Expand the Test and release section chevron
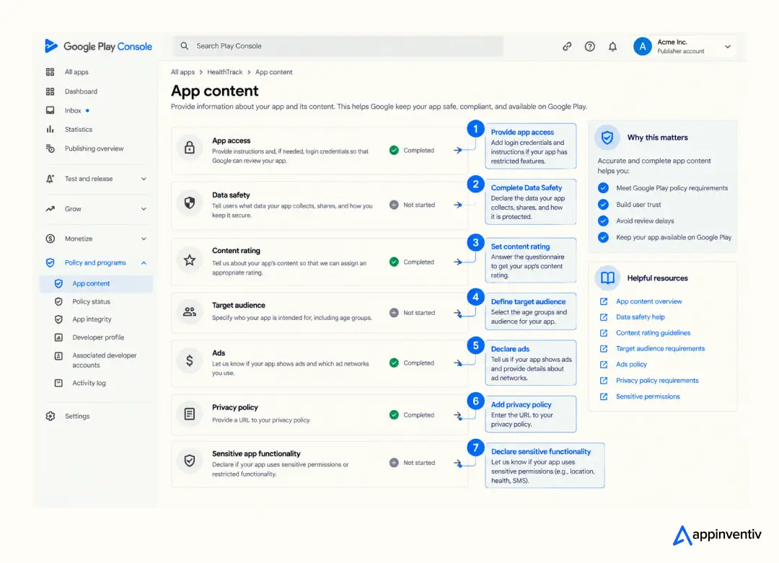The image size is (779, 563). (x=144, y=179)
